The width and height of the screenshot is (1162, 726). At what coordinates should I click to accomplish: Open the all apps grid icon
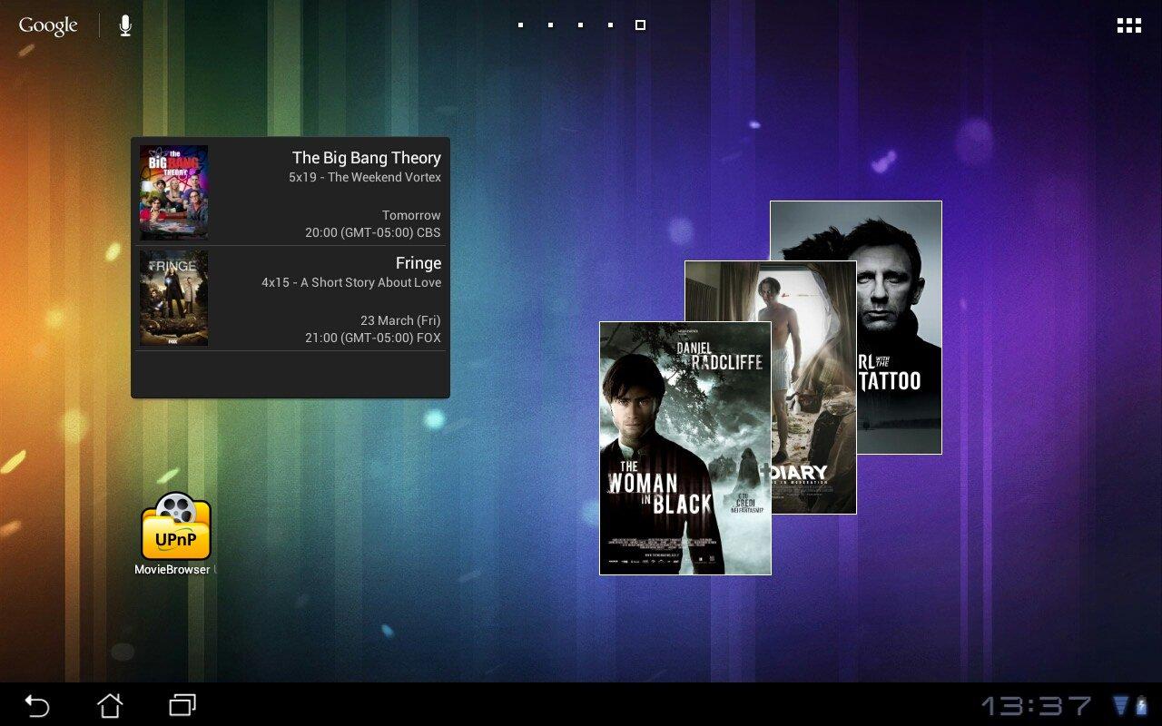point(1128,25)
